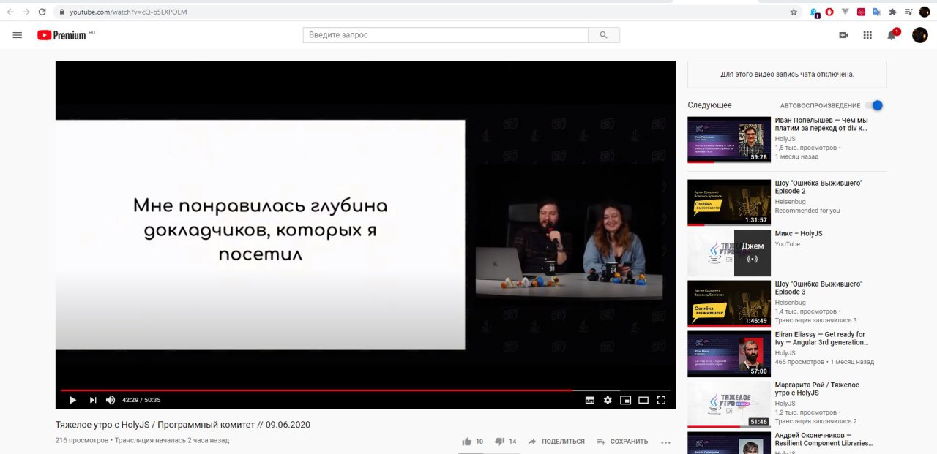Open Маргарита Рой Тяжелое утро video
The width and height of the screenshot is (937, 454).
(x=817, y=389)
